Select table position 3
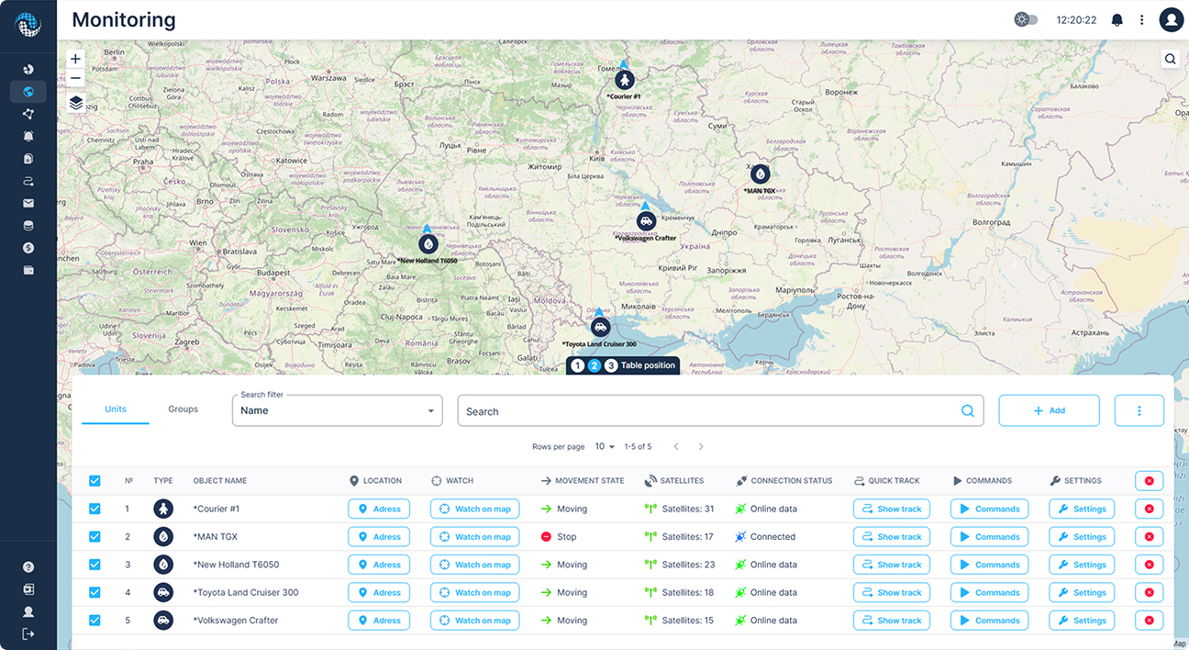Viewport: 1189px width, 650px height. point(611,365)
